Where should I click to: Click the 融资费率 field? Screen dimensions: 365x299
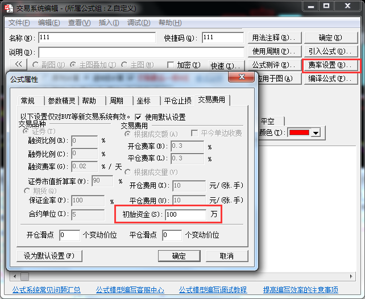pyautogui.click(x=85, y=167)
